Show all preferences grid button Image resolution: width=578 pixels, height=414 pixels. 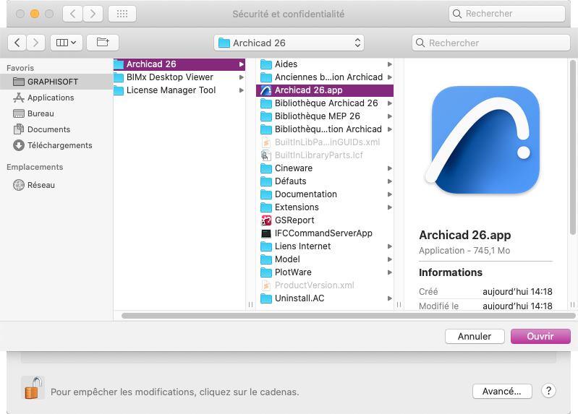pos(122,14)
